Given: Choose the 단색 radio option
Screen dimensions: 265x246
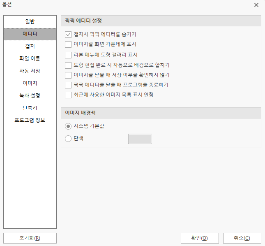Looking at the screenshot, I should coord(68,139).
